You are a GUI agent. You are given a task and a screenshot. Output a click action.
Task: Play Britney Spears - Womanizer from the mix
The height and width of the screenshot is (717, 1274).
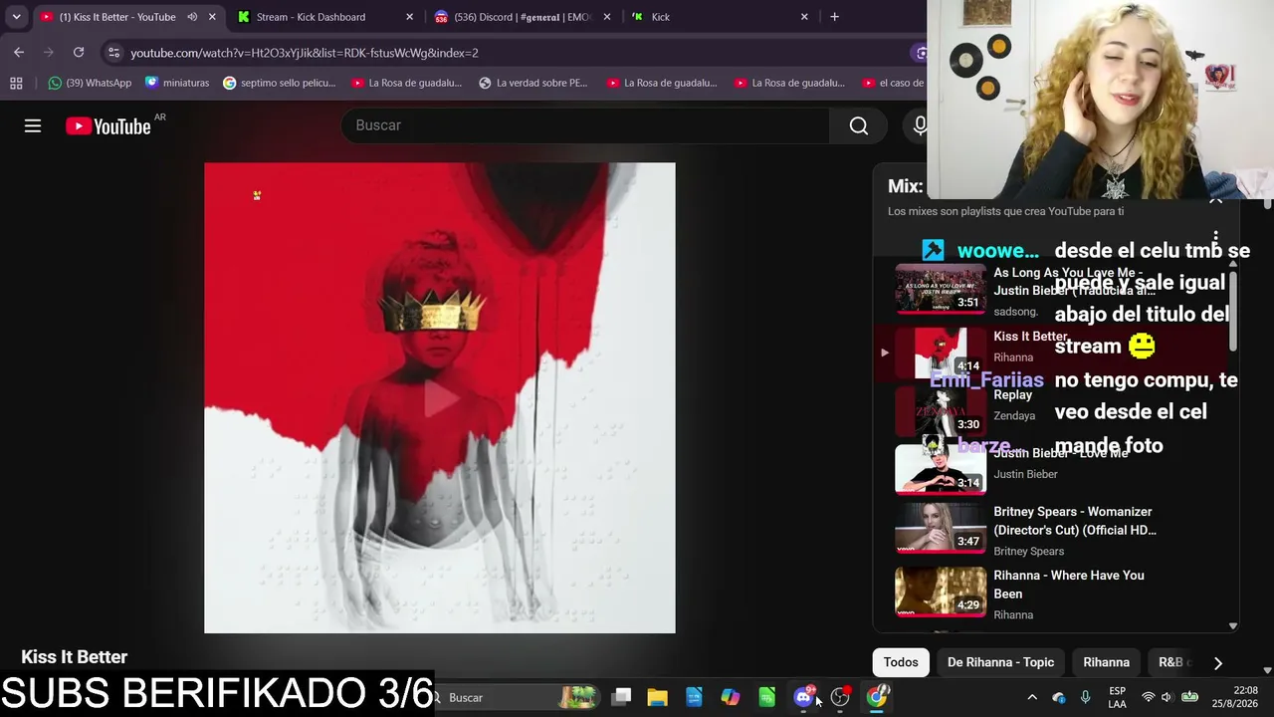[x=1056, y=530]
